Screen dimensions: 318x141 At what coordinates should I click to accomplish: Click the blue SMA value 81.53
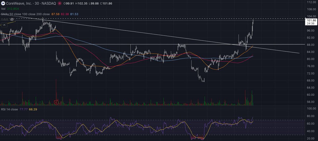click(74, 14)
